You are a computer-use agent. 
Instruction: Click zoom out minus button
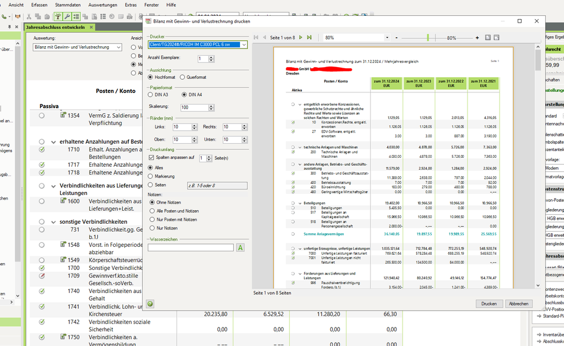396,38
